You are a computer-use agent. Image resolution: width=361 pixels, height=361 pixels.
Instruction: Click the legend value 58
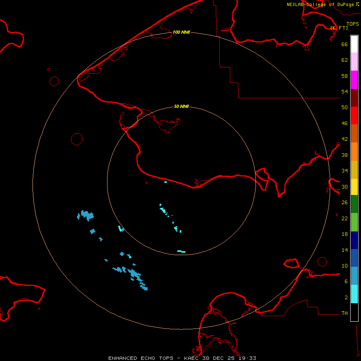click(x=345, y=76)
